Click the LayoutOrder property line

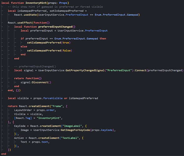tap(35, 110)
